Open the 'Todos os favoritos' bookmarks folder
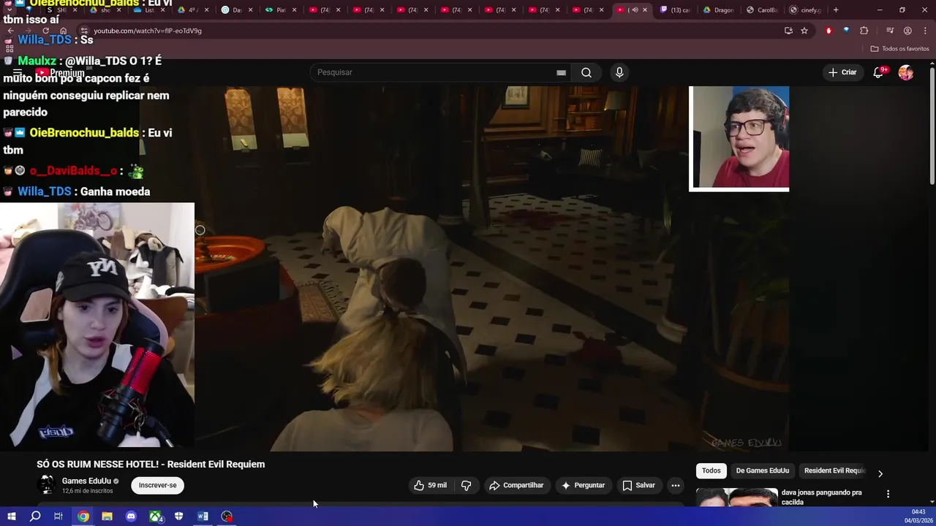 click(x=900, y=49)
